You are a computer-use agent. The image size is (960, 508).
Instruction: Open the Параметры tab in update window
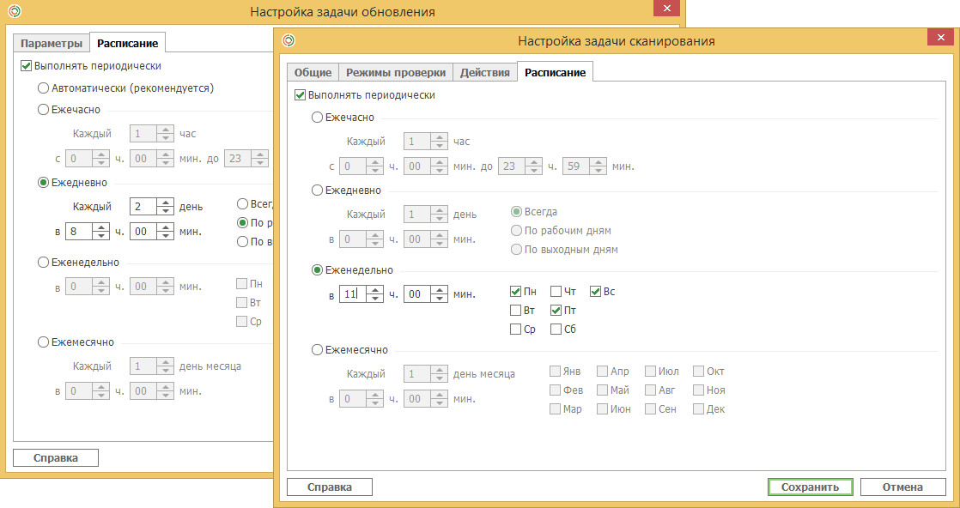[51, 44]
